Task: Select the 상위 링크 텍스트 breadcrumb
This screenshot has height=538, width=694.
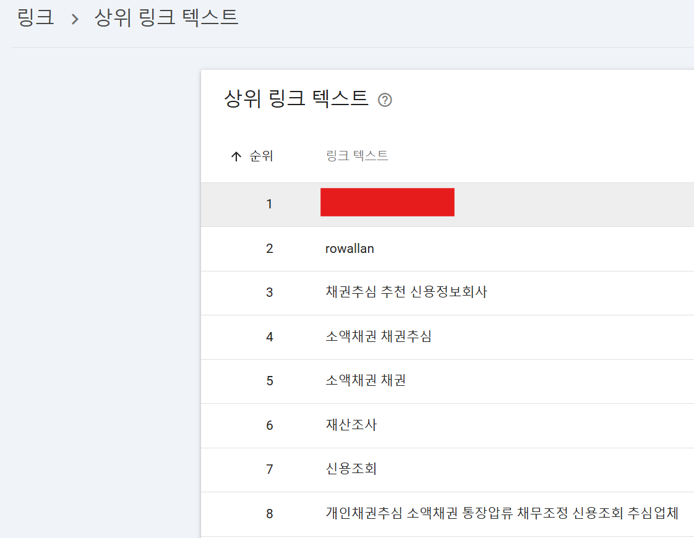Action: click(166, 18)
